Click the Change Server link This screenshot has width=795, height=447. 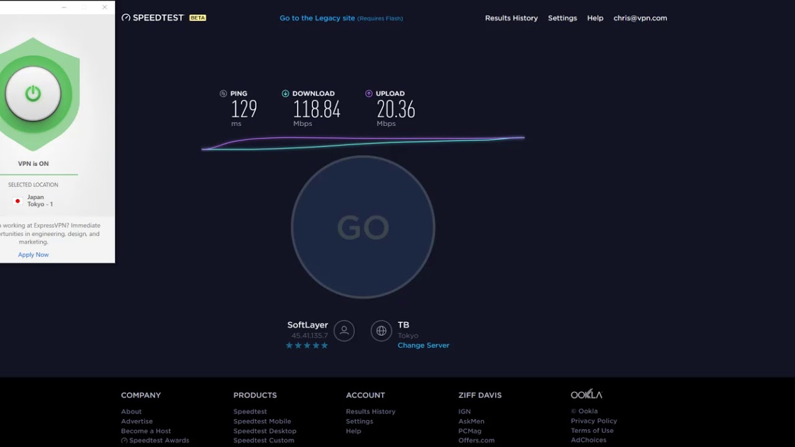[x=424, y=345]
